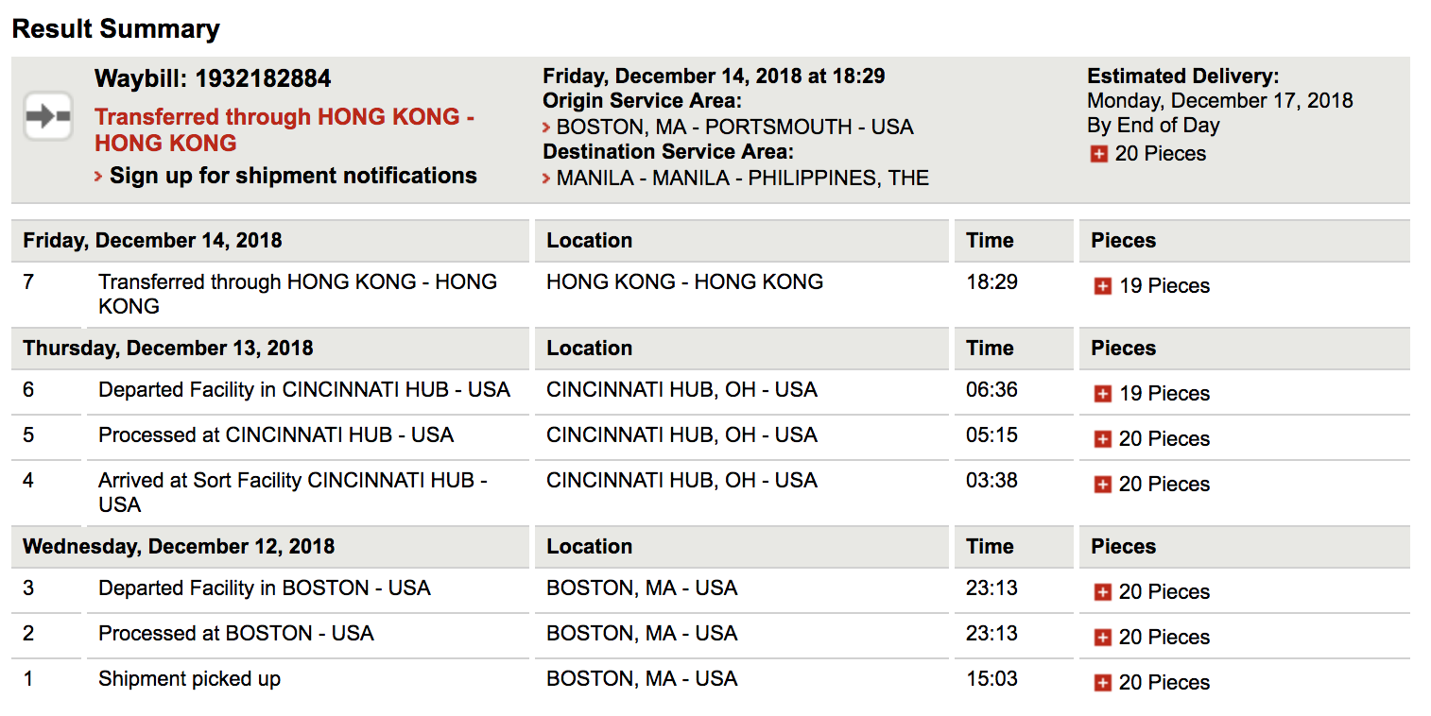
Task: Click the Result Summary heading
Action: click(x=115, y=28)
